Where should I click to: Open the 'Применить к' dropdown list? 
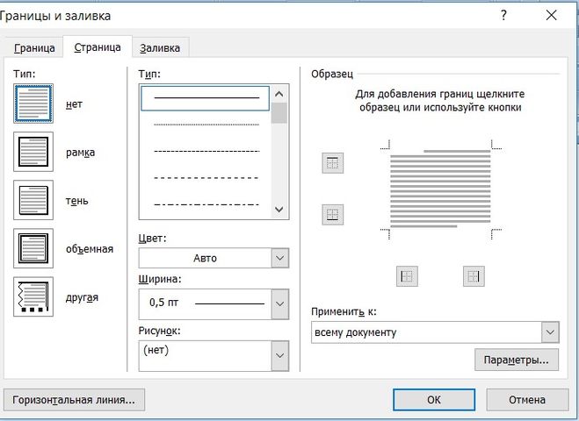point(549,332)
